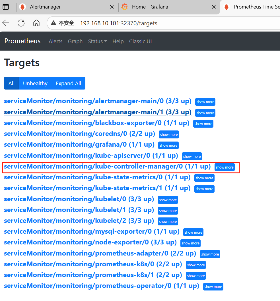Screen dimensions: 280x301
Task: Show more for grafana/0
Action: coord(168,145)
